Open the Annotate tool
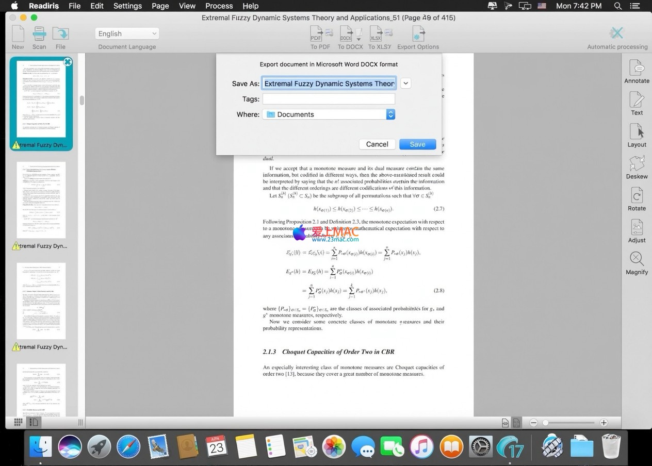 click(x=637, y=70)
